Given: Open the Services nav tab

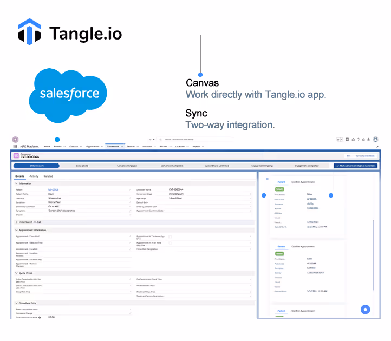Looking at the screenshot, I should point(131,147).
